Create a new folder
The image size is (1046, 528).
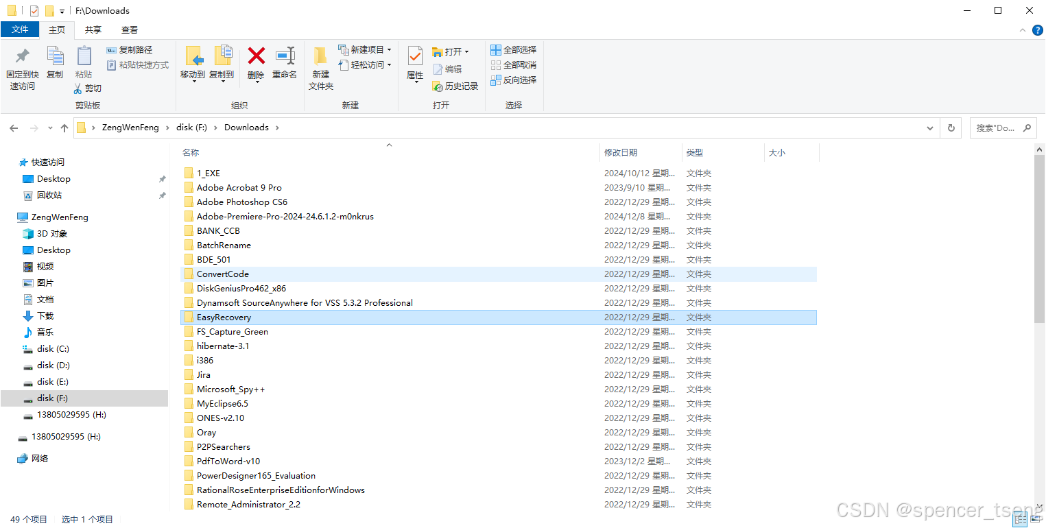pos(320,65)
